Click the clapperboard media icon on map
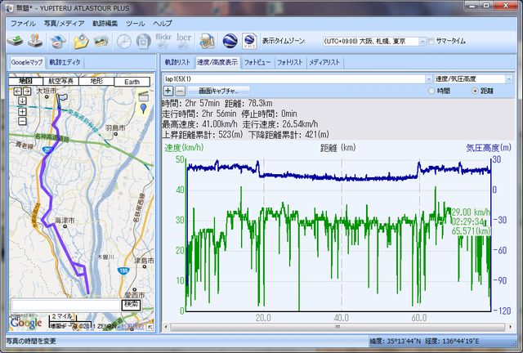The height and width of the screenshot is (353, 523). [144, 96]
